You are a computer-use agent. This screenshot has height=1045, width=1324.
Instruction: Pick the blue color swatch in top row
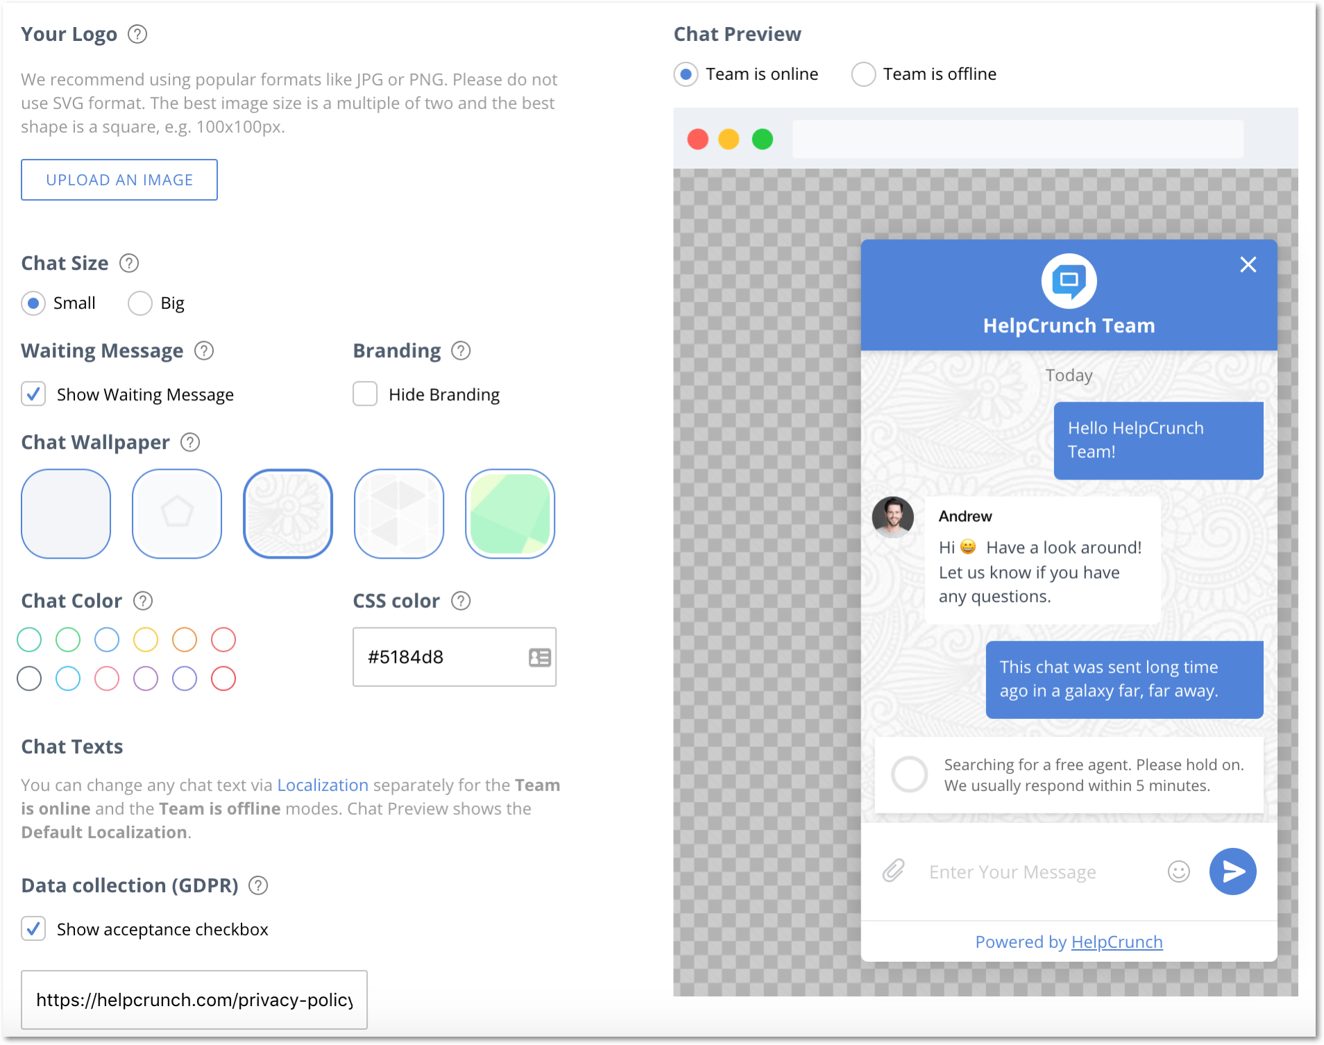coord(107,639)
